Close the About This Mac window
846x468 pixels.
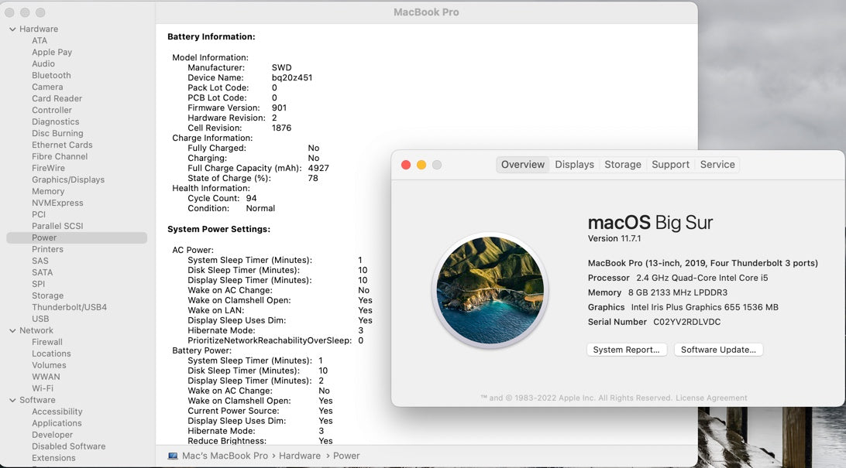(x=406, y=165)
